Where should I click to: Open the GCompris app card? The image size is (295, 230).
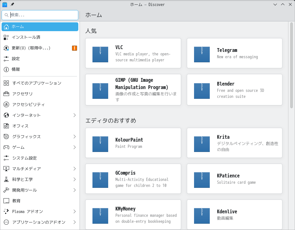133,179
